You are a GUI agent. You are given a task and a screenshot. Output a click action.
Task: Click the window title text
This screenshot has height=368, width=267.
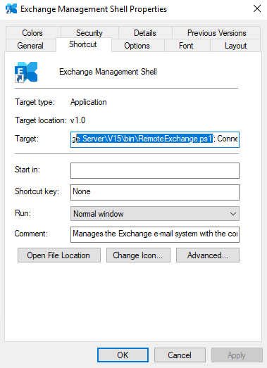coord(94,9)
